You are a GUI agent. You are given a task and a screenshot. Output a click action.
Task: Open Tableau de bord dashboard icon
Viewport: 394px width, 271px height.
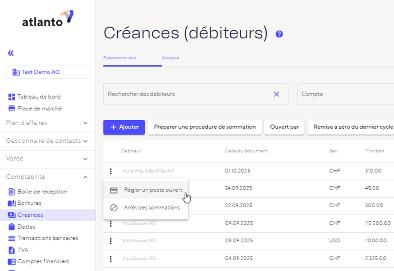pos(12,97)
